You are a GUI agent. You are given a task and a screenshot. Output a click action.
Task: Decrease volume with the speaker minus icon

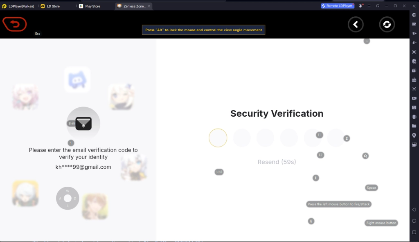click(x=414, y=43)
